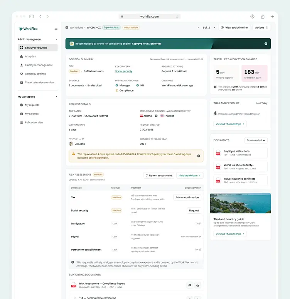Viewport: 290px width, 299px height.
Task: Click the browser share icon
Action: 263,17
